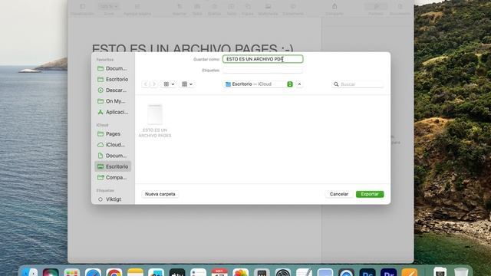Open Documentos under the iCloud section
The height and width of the screenshot is (276, 491).
(x=113, y=156)
